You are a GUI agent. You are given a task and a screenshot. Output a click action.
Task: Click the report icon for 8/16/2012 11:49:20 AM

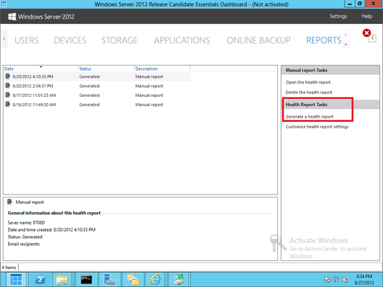(8, 104)
